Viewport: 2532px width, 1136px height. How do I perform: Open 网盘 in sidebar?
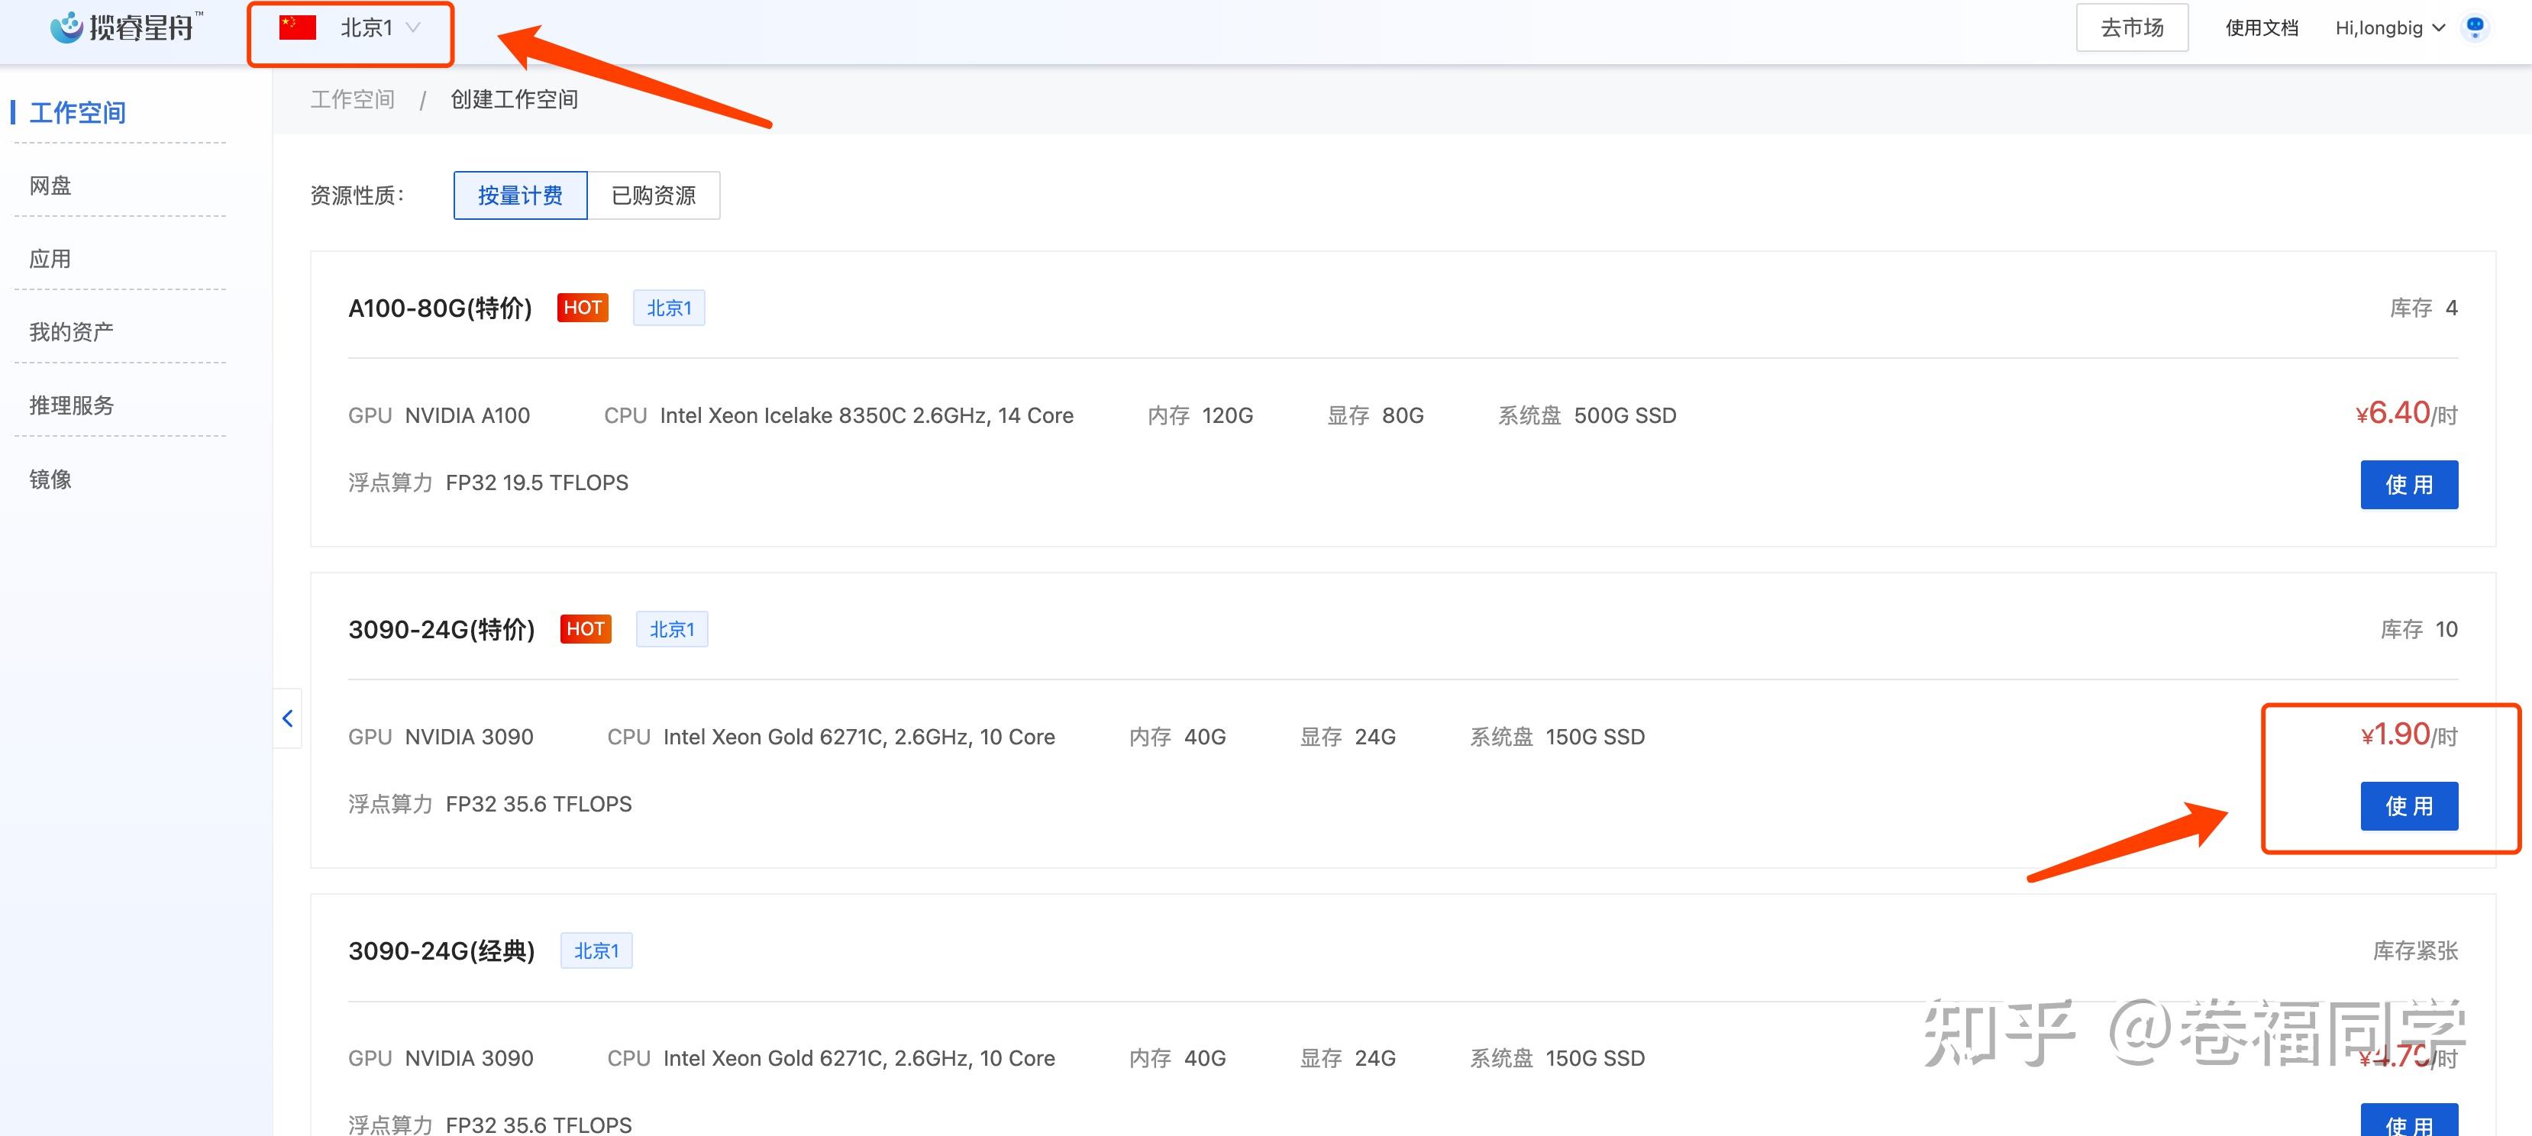50,186
